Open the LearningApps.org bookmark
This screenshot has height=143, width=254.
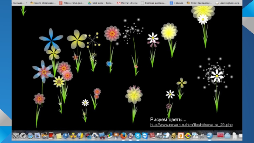click(x=225, y=3)
